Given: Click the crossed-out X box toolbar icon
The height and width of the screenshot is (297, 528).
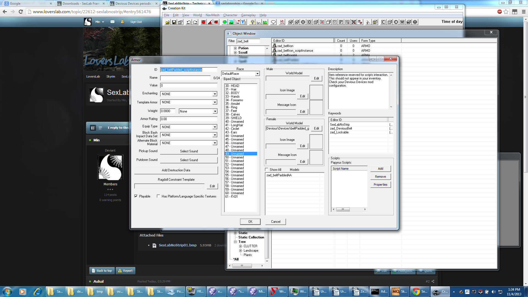Looking at the screenshot, I should tap(354, 22).
